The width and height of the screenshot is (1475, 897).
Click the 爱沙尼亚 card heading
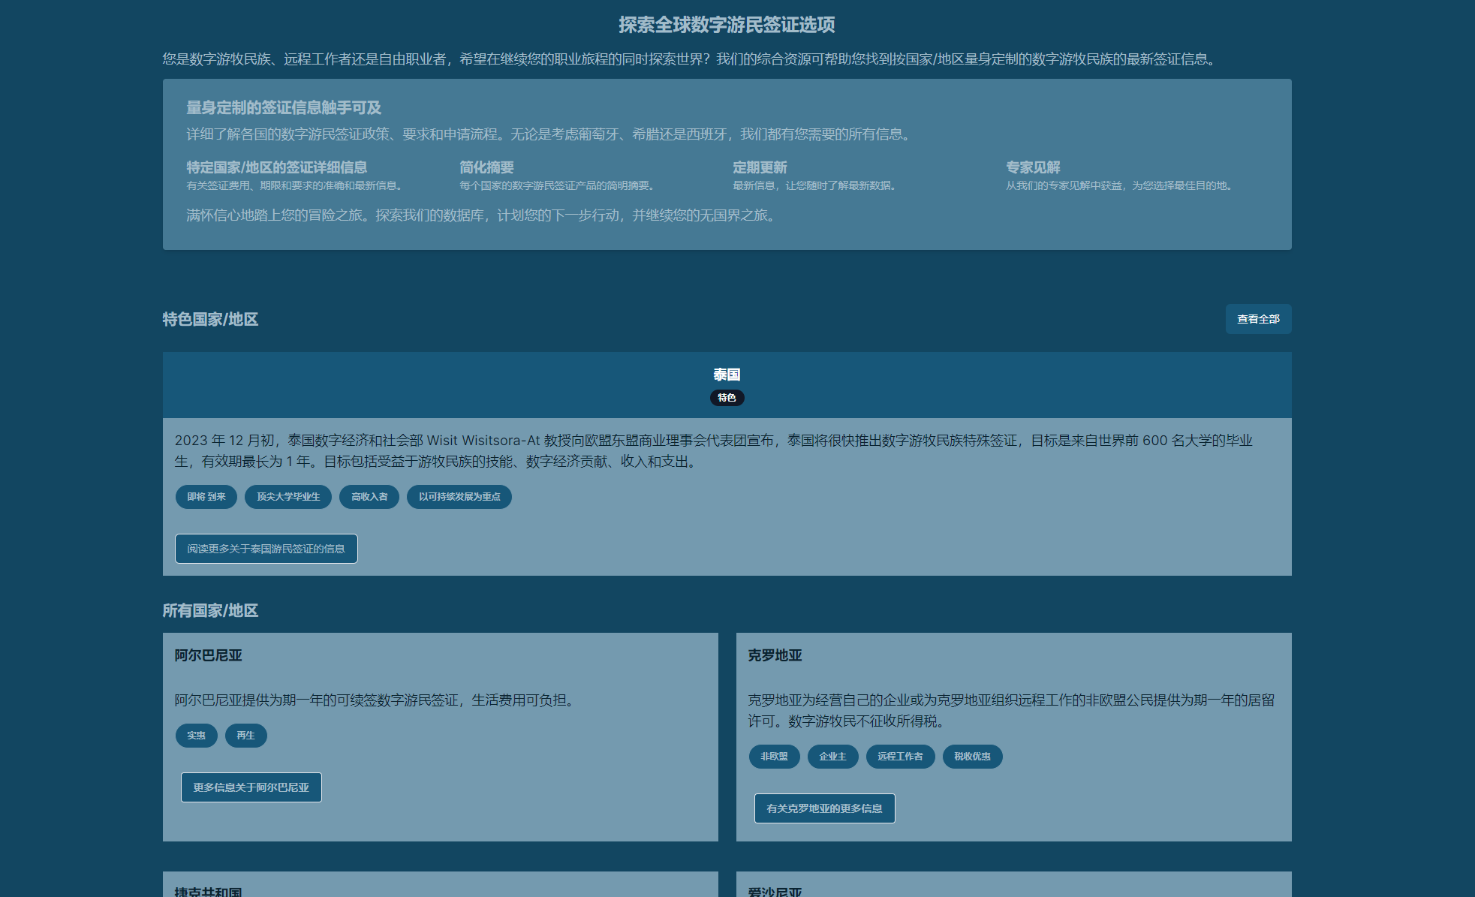pyautogui.click(x=775, y=891)
